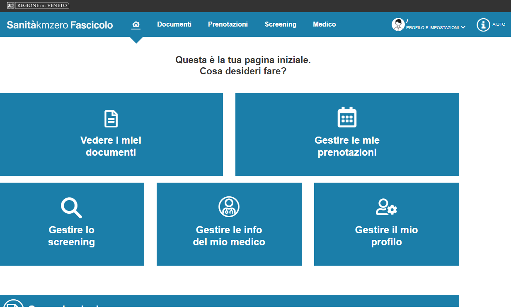Open the Documenti menu
The image size is (511, 308).
click(174, 24)
